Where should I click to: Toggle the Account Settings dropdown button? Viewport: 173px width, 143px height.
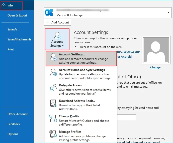tap(57, 39)
